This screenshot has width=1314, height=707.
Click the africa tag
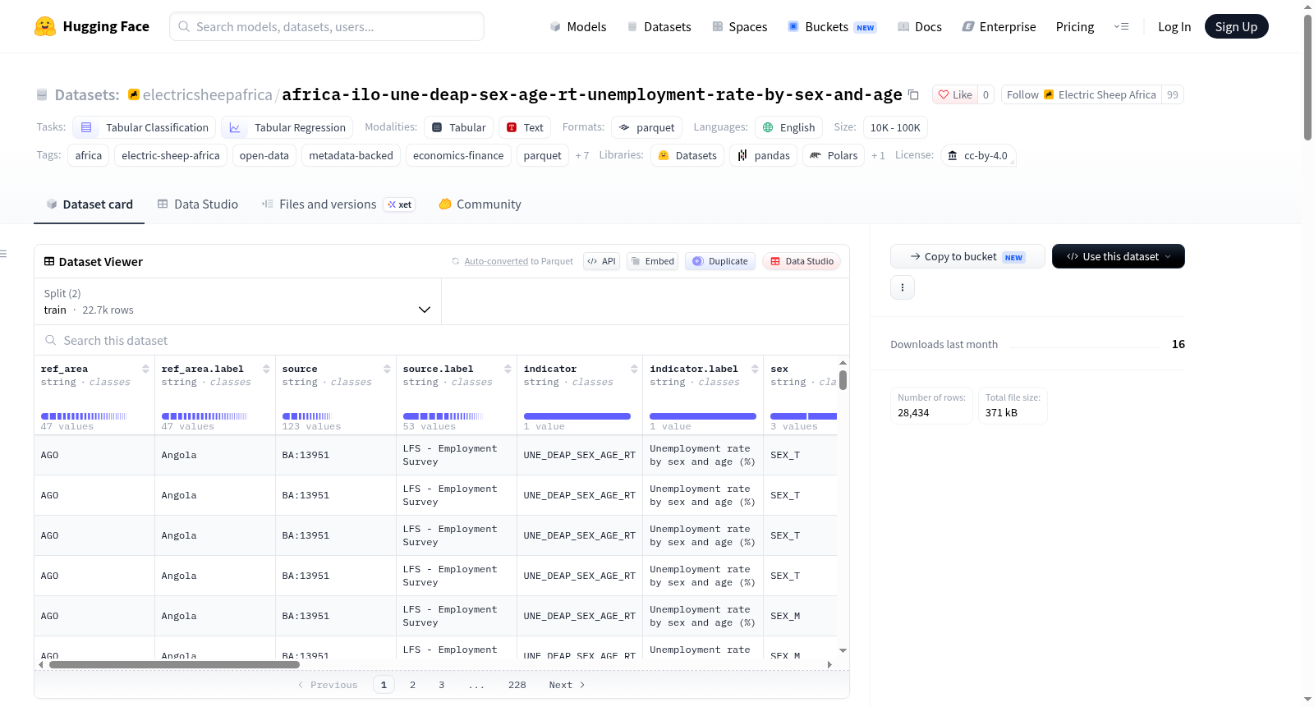(x=89, y=155)
